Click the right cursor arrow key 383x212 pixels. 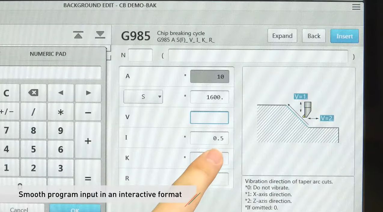pyautogui.click(x=88, y=93)
